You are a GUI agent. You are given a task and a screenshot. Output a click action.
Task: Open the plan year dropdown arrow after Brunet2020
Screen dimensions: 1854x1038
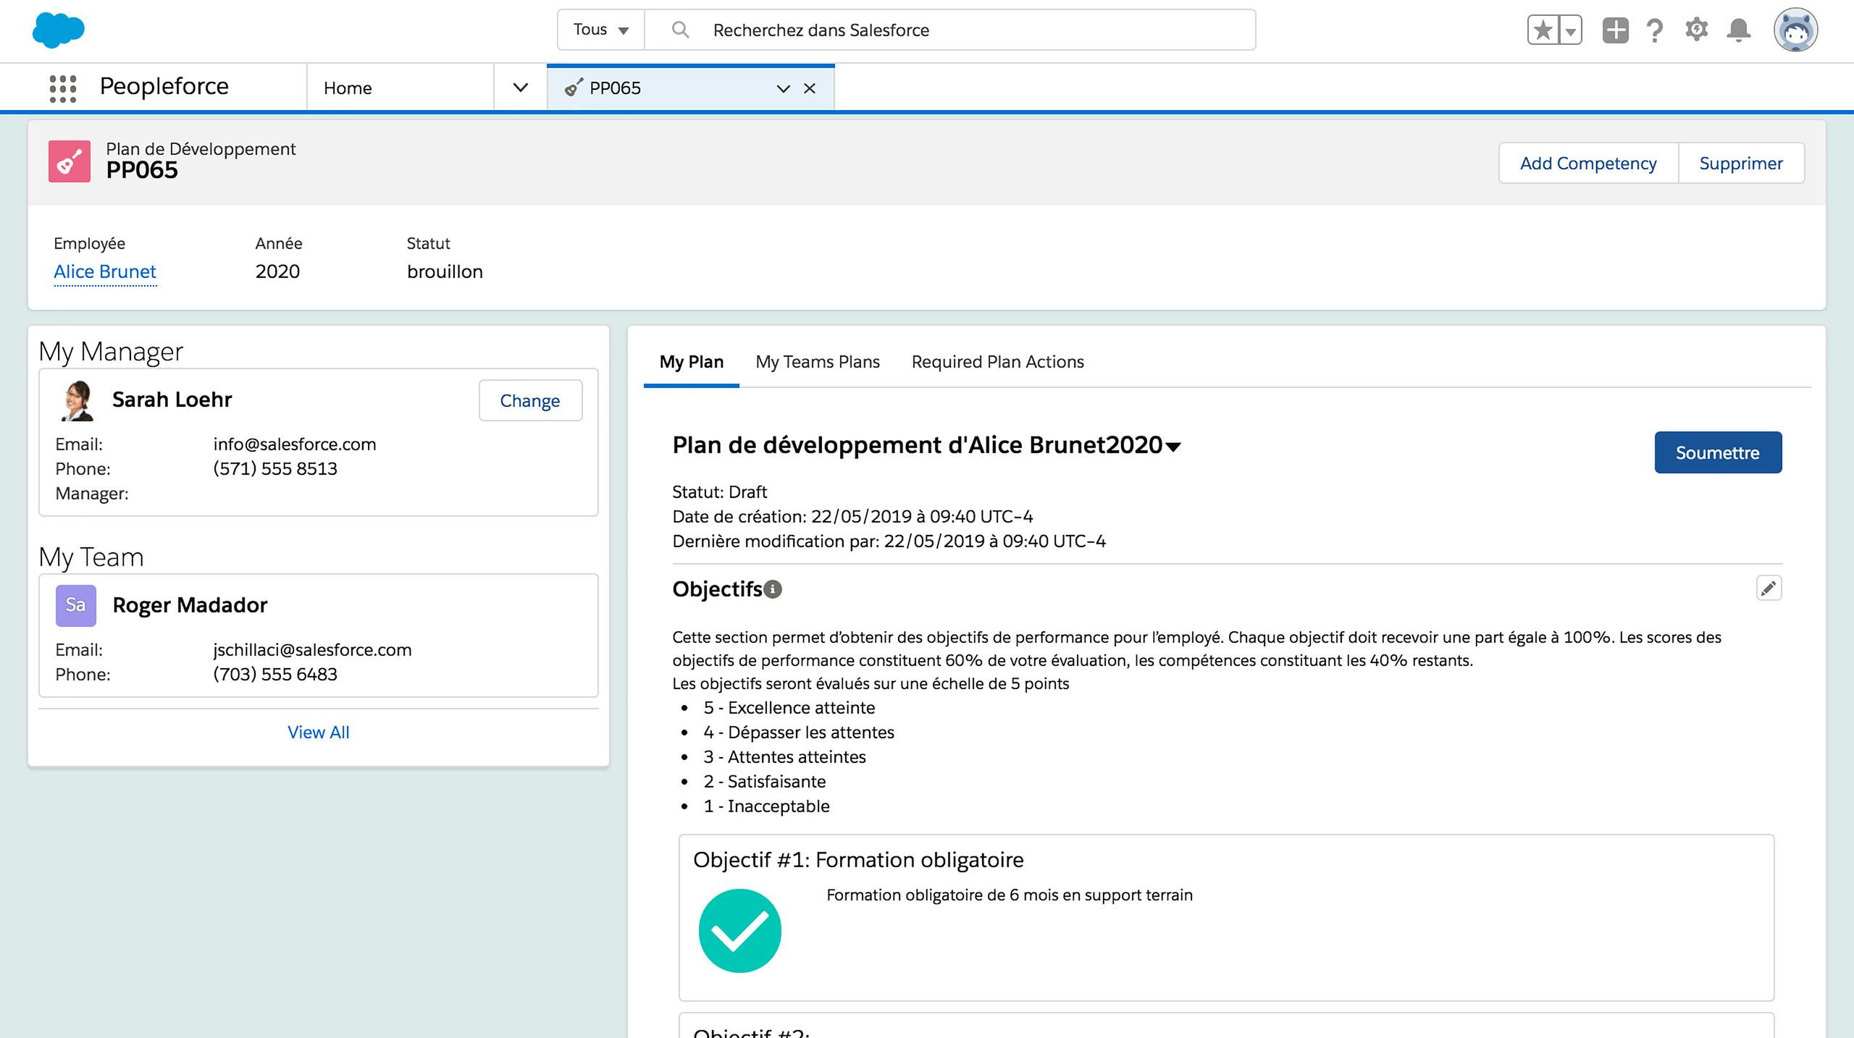click(1173, 447)
